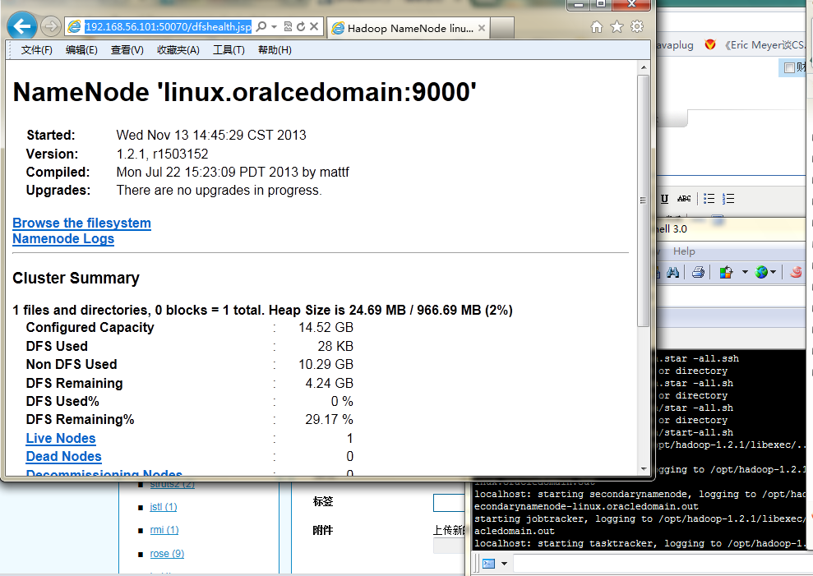This screenshot has width=813, height=576.
Task: Insert numbered list in the background editor
Action: (x=728, y=199)
